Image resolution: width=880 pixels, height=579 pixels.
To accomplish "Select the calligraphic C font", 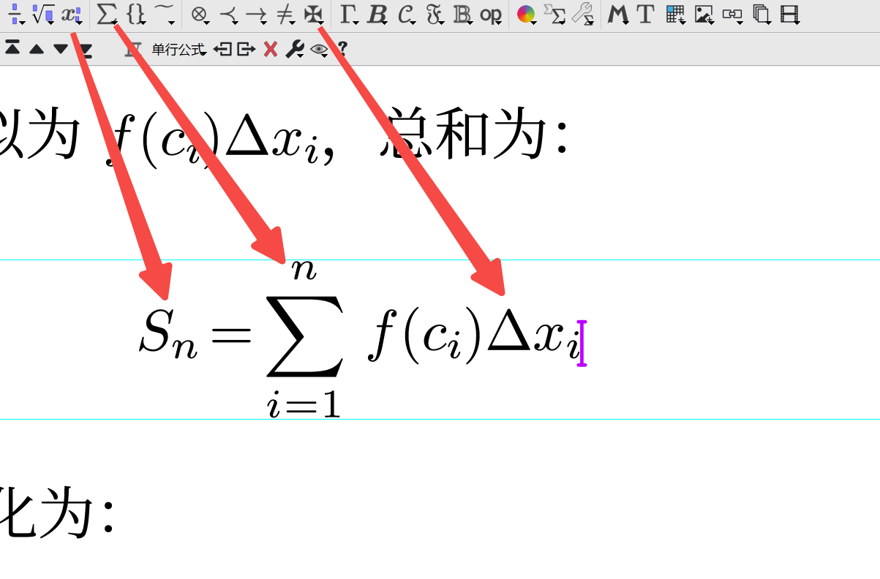I will coord(406,14).
